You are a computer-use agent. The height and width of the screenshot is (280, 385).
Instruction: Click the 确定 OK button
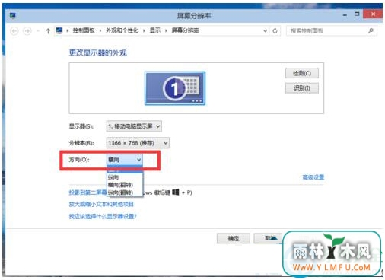pyautogui.click(x=234, y=238)
